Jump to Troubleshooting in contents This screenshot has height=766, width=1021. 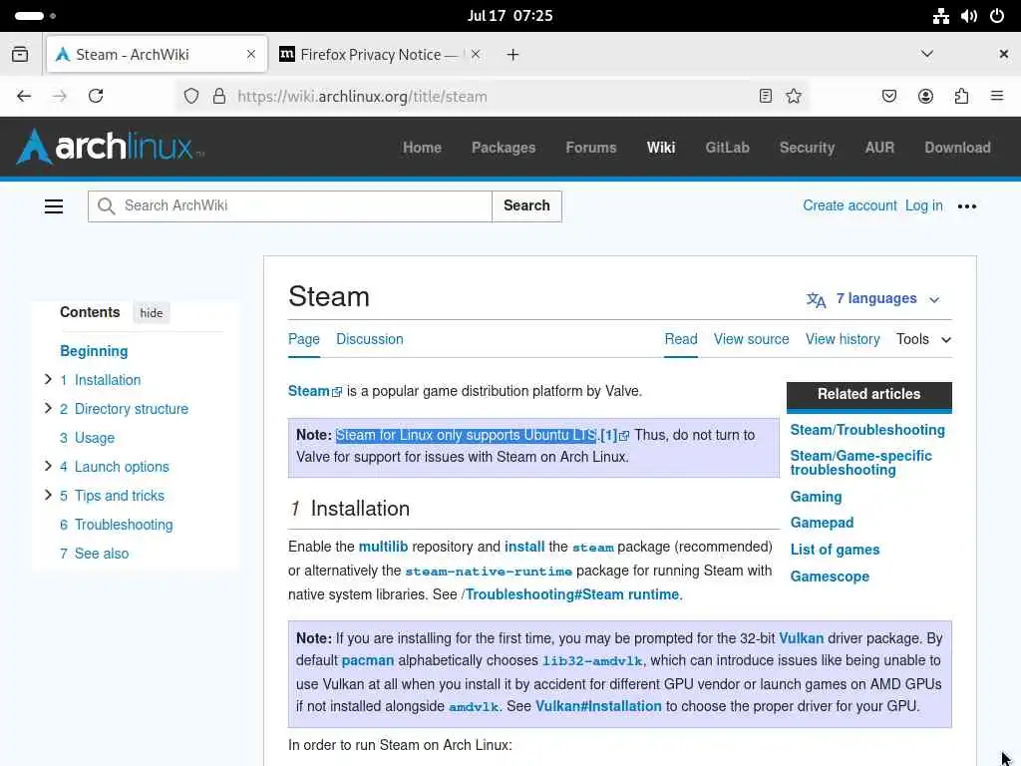pyautogui.click(x=124, y=525)
